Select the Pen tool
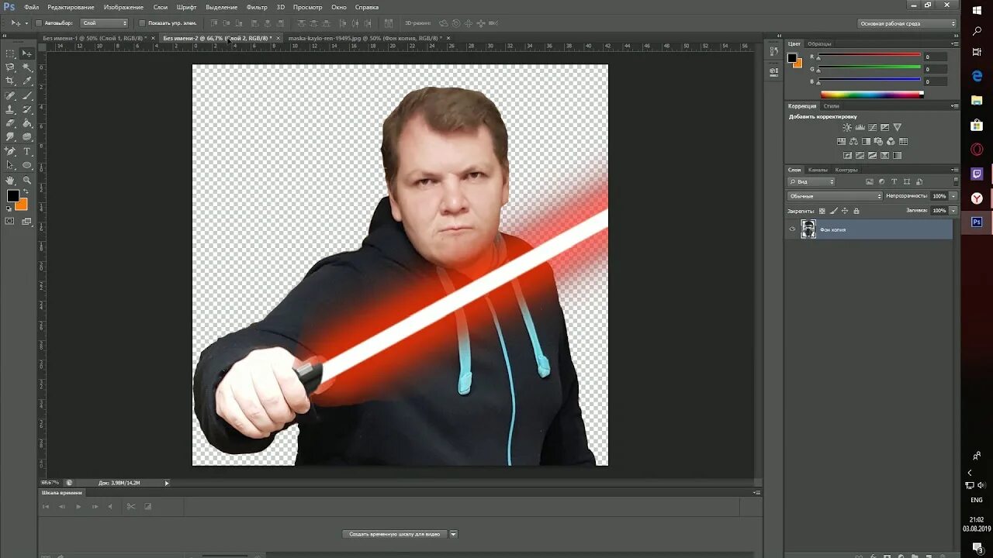993x558 pixels. [x=10, y=151]
